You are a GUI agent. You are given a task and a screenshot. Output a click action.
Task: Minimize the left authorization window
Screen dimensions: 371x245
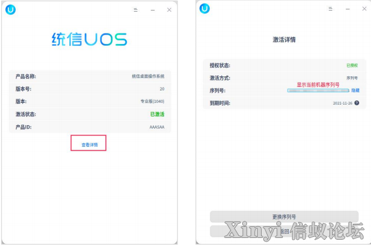[x=153, y=10]
